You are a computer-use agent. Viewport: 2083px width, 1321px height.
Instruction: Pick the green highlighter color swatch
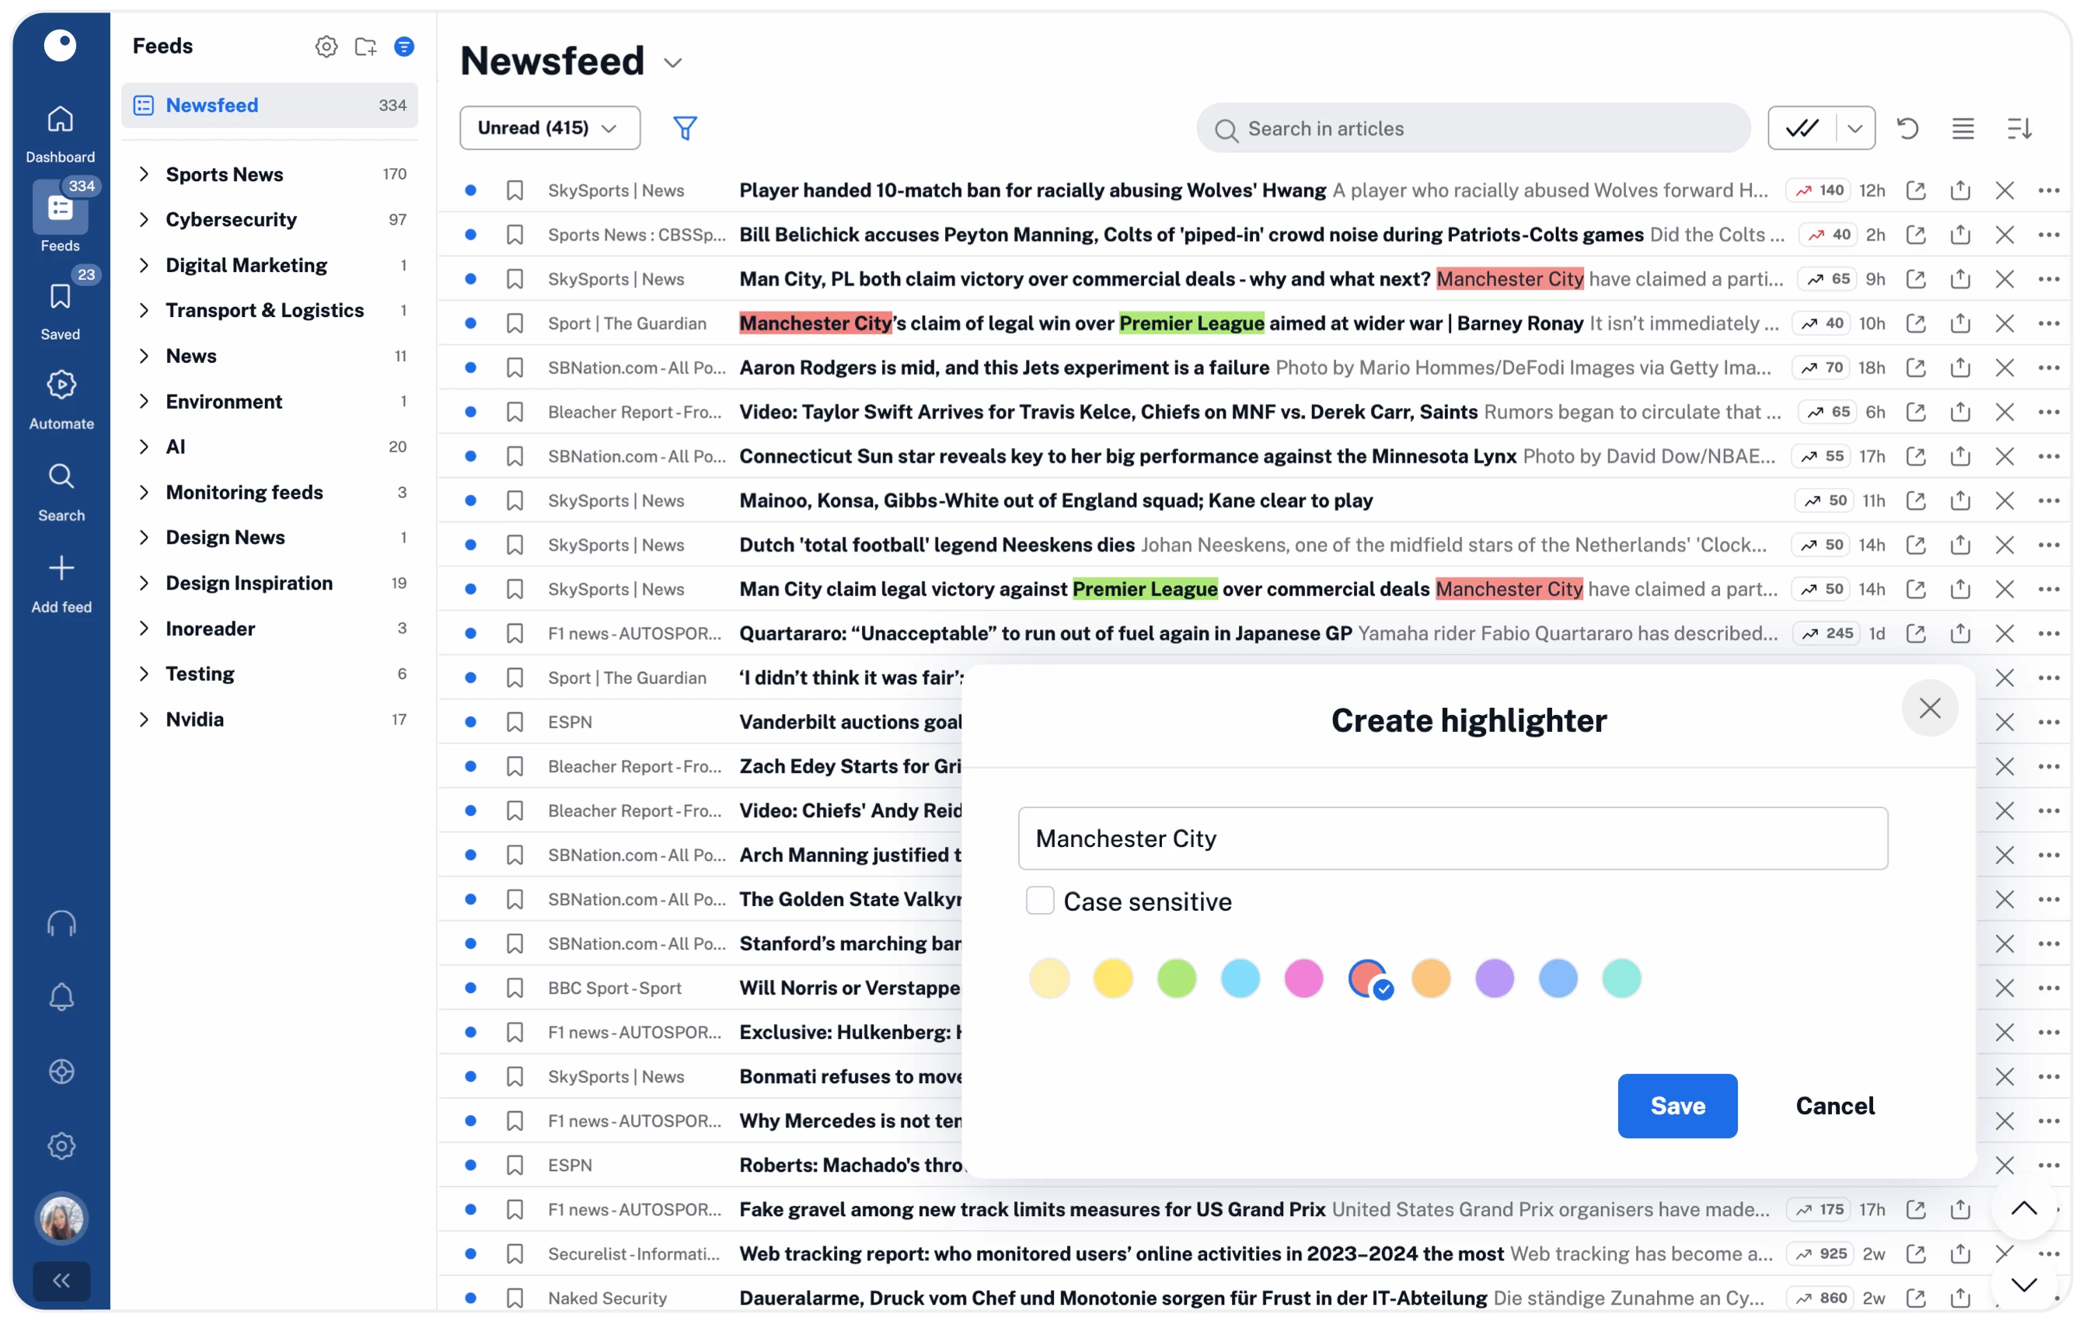pos(1176,978)
